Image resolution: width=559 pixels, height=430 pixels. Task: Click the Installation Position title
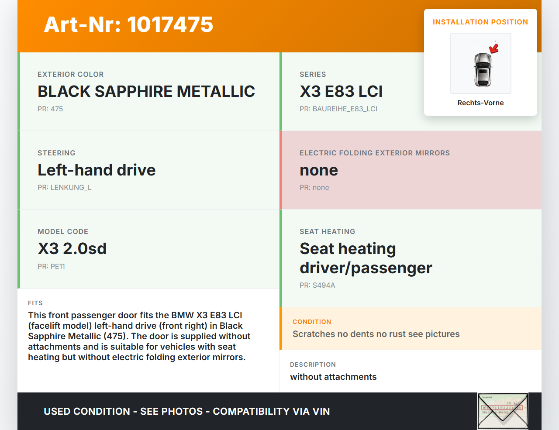(x=480, y=22)
